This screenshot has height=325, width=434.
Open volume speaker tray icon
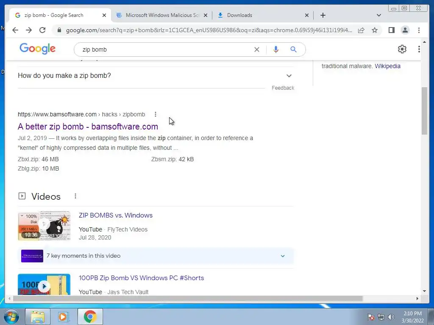[x=391, y=317]
